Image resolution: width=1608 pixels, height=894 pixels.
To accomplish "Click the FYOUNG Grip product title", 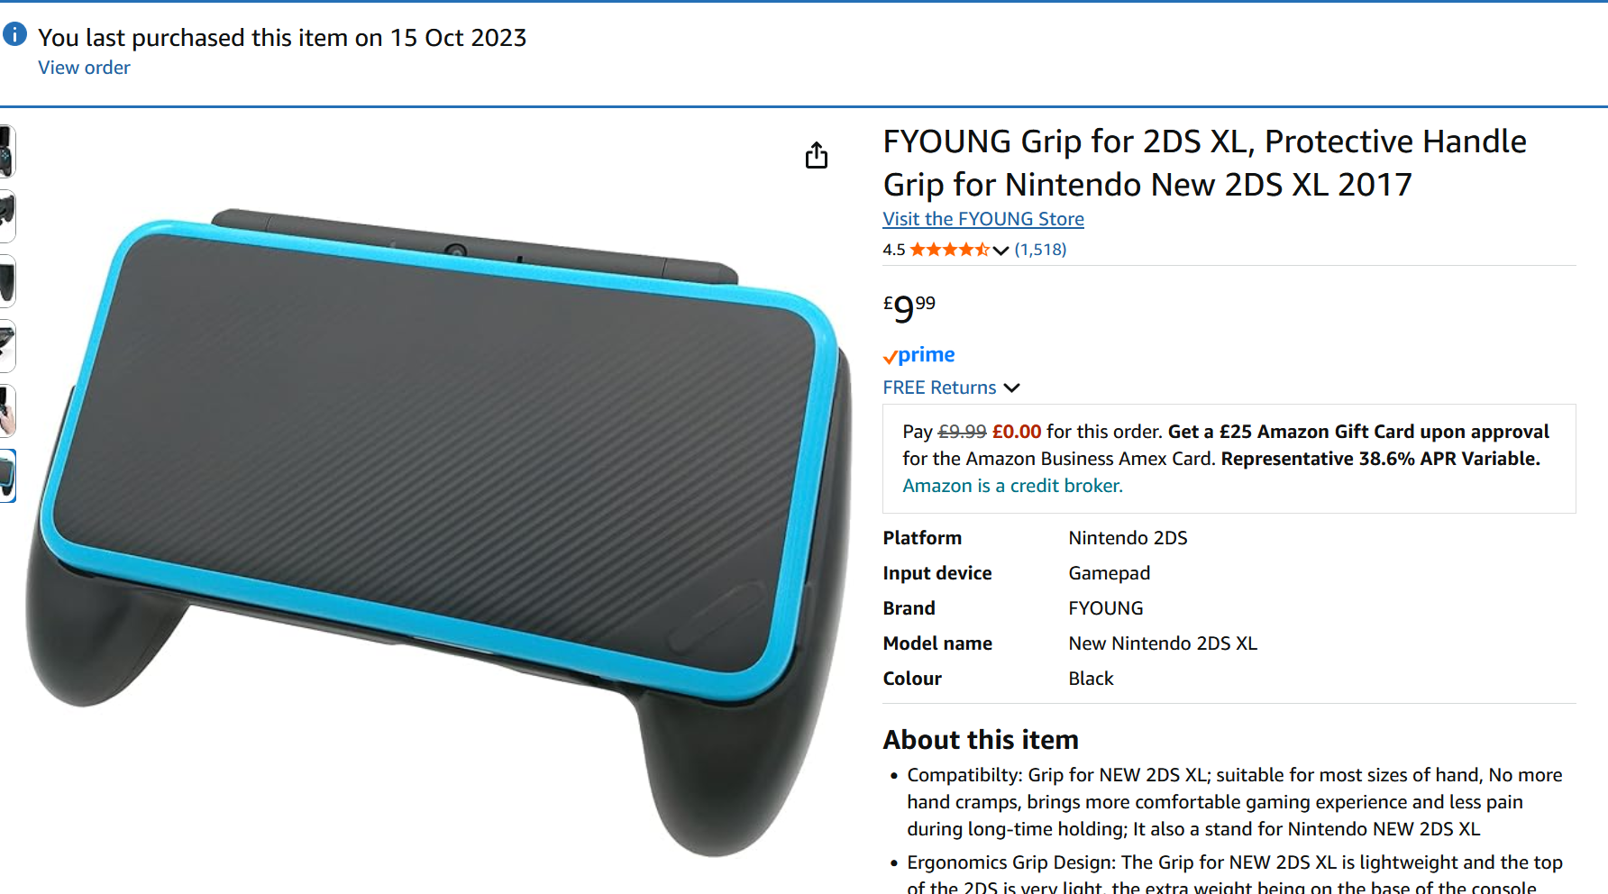I will point(1204,163).
